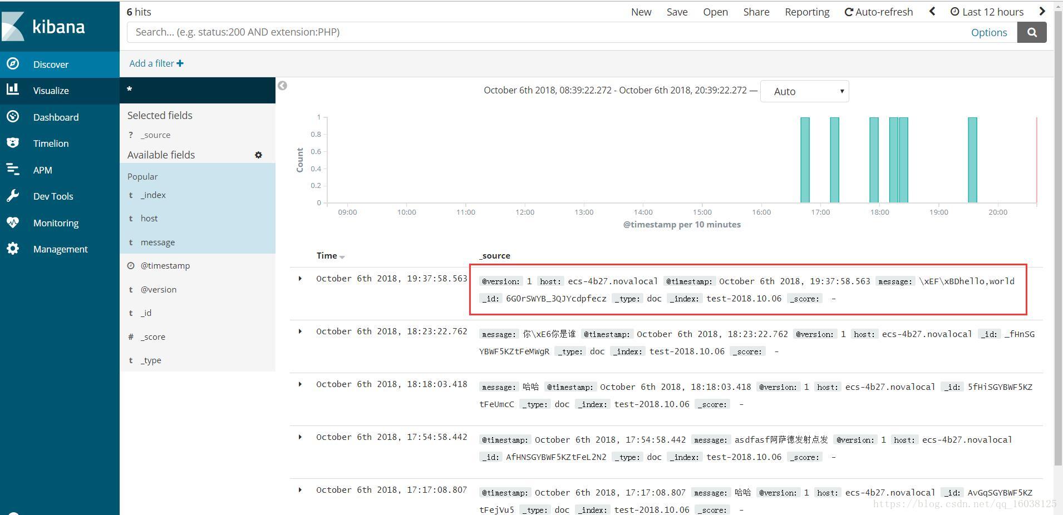Open Visualize bar chart icon
The width and height of the screenshot is (1063, 515).
tap(13, 90)
